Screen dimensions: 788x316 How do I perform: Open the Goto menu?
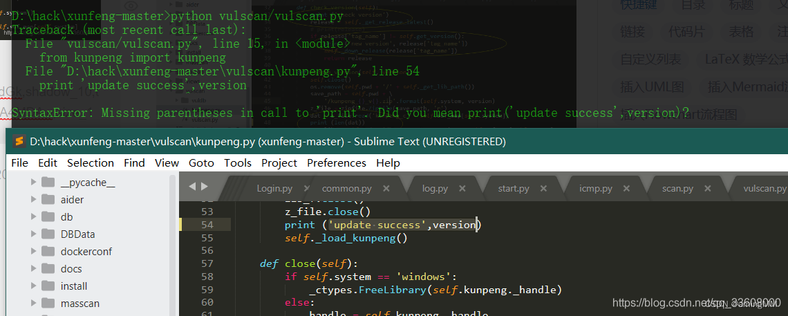point(201,162)
